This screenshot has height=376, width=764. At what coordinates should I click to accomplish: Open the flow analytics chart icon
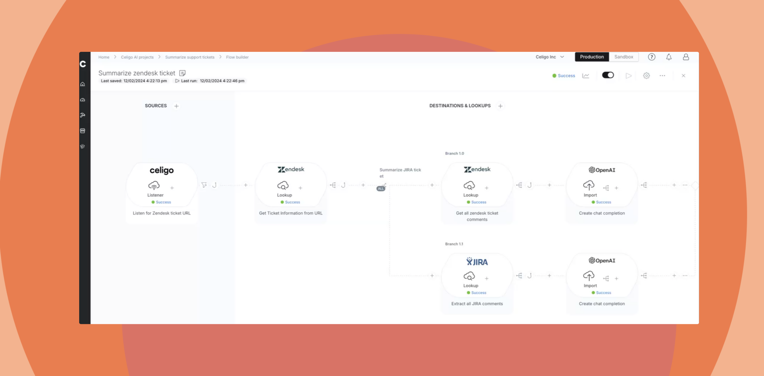[x=586, y=76]
